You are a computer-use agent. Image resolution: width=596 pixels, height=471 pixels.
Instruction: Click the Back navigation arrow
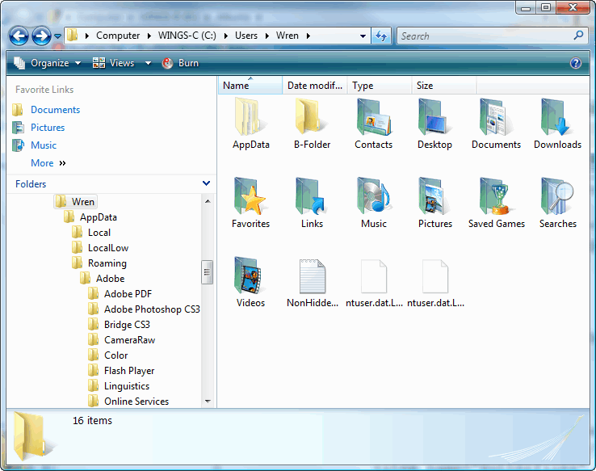(19, 36)
